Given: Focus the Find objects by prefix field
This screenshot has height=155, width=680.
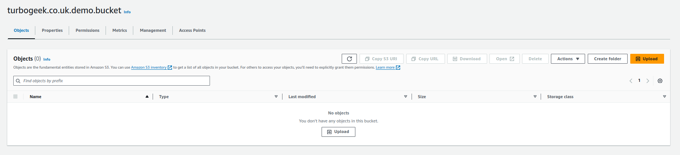Looking at the screenshot, I should tap(112, 81).
